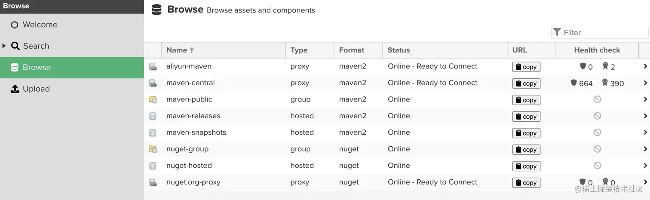650x200 pixels.
Task: Select Upload in the sidebar menu
Action: pos(72,89)
